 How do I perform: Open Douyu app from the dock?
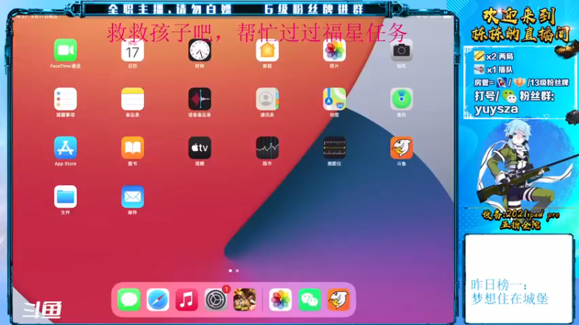(x=338, y=300)
